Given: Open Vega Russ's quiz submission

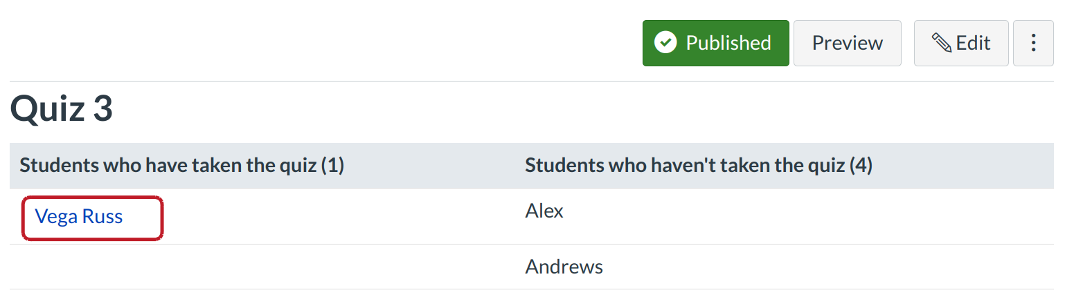Looking at the screenshot, I should pyautogui.click(x=79, y=217).
